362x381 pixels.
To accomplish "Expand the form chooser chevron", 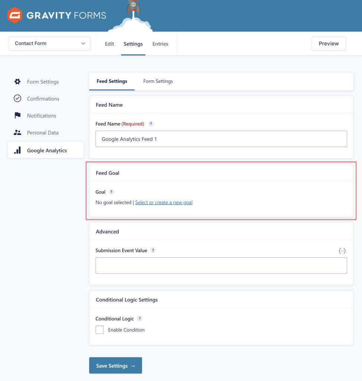I will (x=83, y=44).
